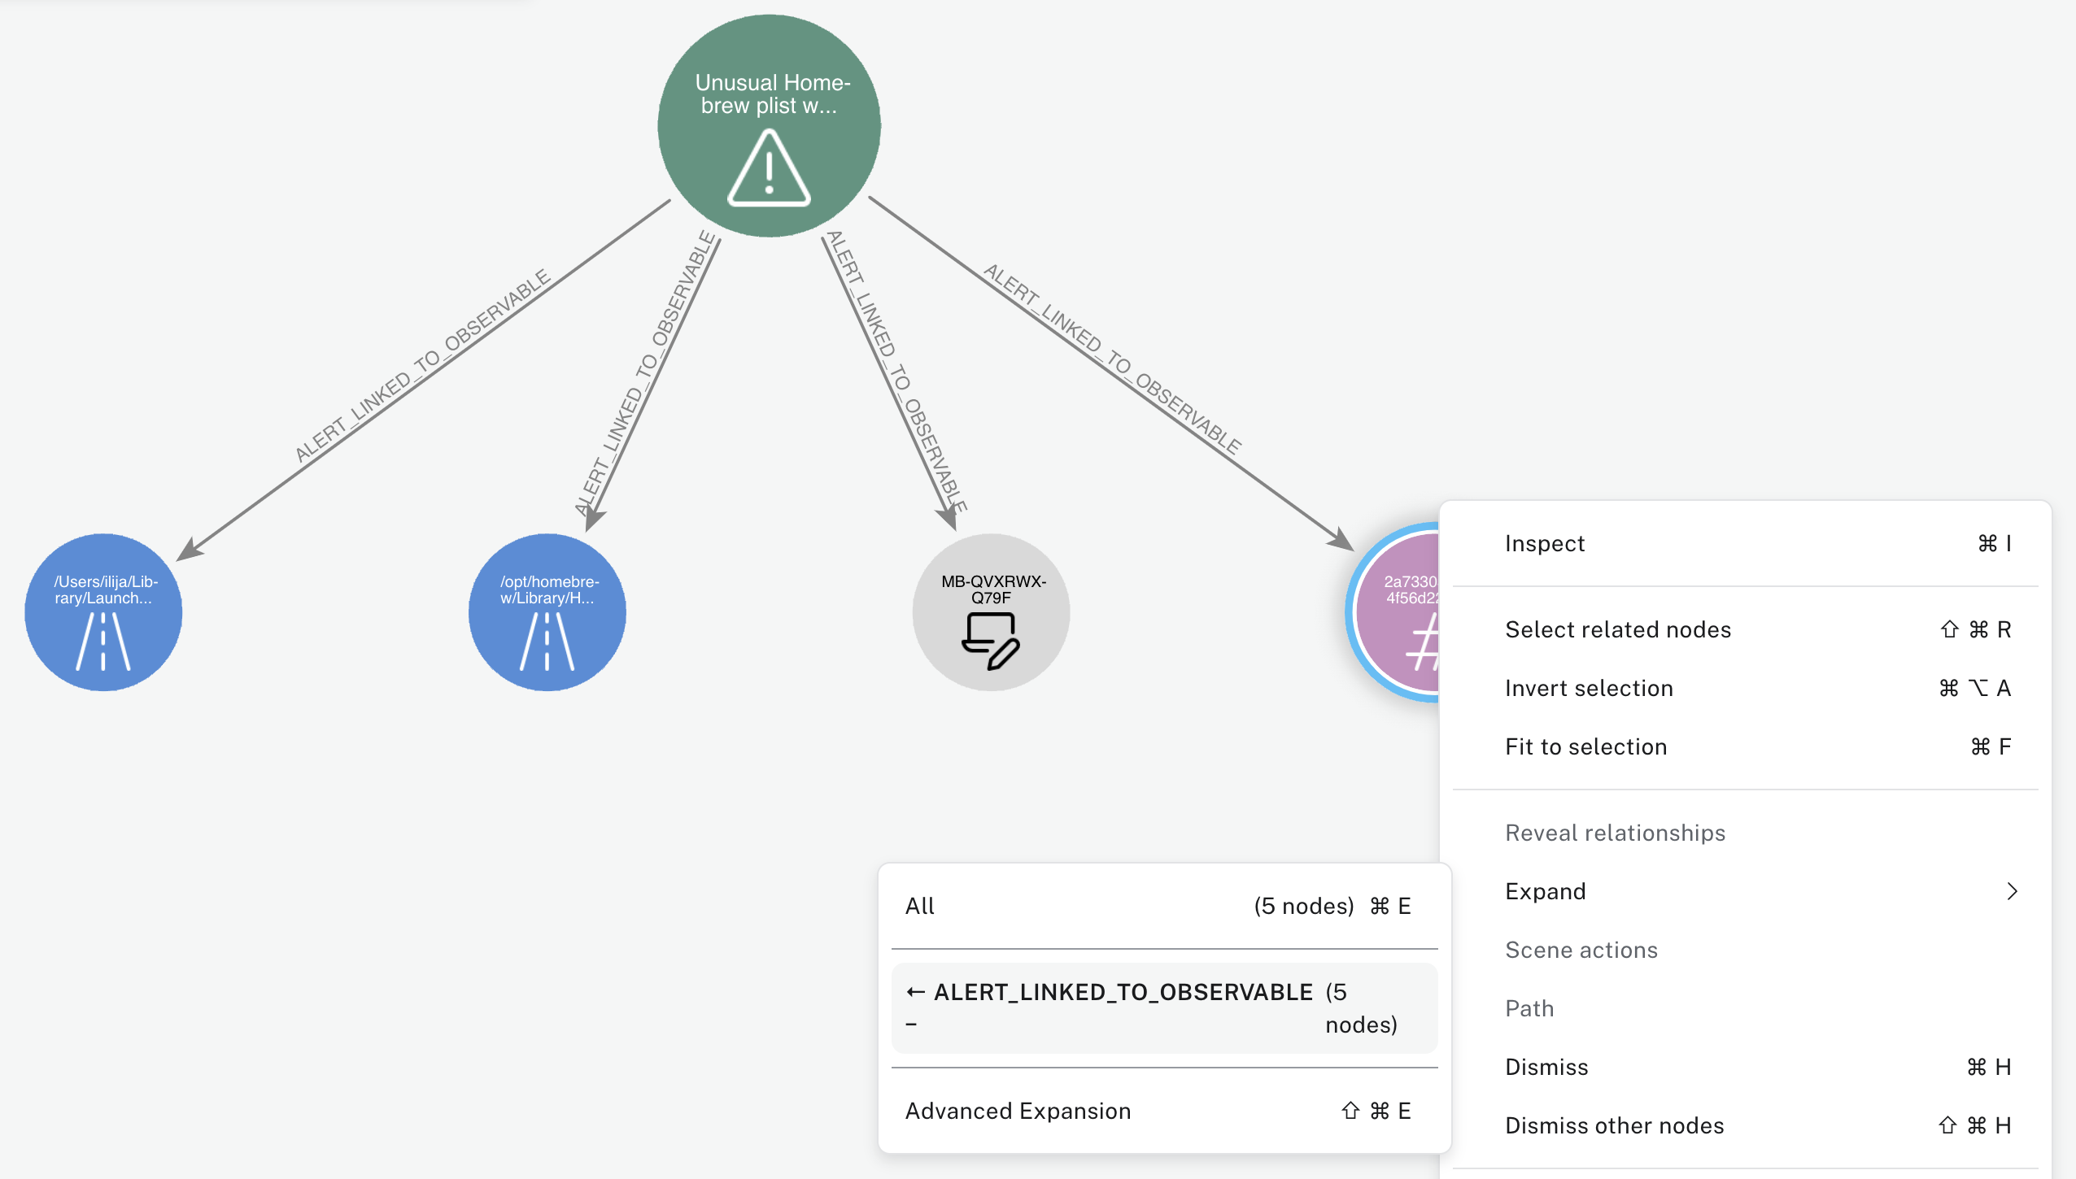Viewport: 2076px width, 1179px height.
Task: Select the /opt/homebrew/Library file path node
Action: pos(547,612)
